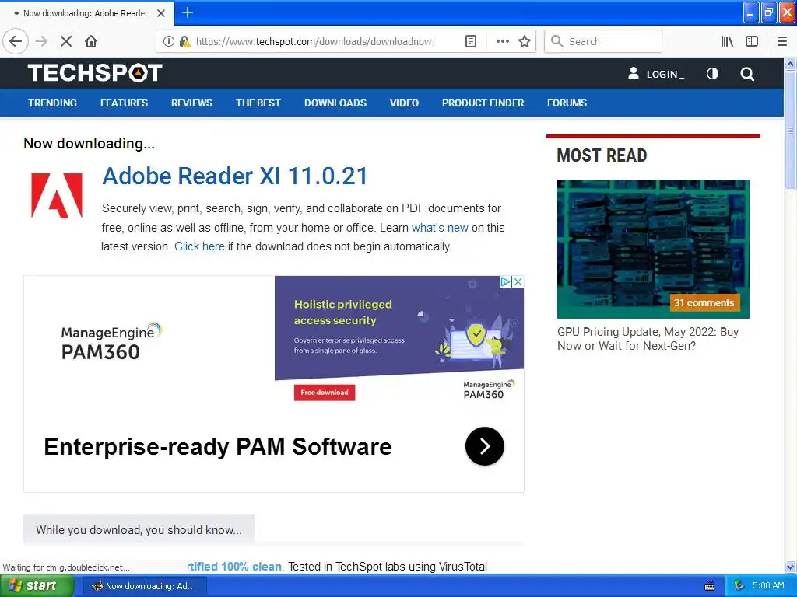Open Adobe Reader XI 11.0.21 title link
Screen dimensions: 797x597
point(234,176)
